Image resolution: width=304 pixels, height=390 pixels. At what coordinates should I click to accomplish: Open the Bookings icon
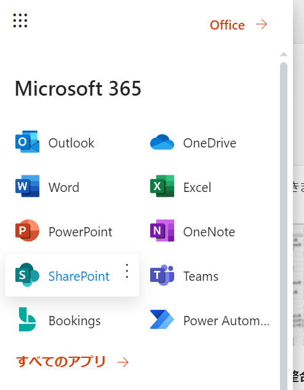(x=27, y=320)
